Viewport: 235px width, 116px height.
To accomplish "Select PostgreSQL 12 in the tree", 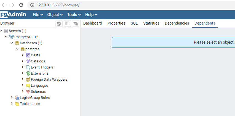I will [x=26, y=37].
